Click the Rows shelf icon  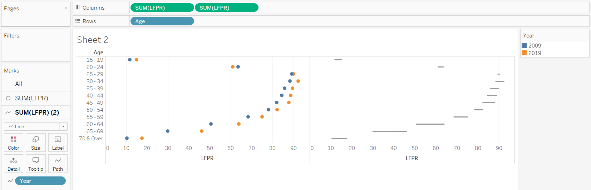click(78, 21)
